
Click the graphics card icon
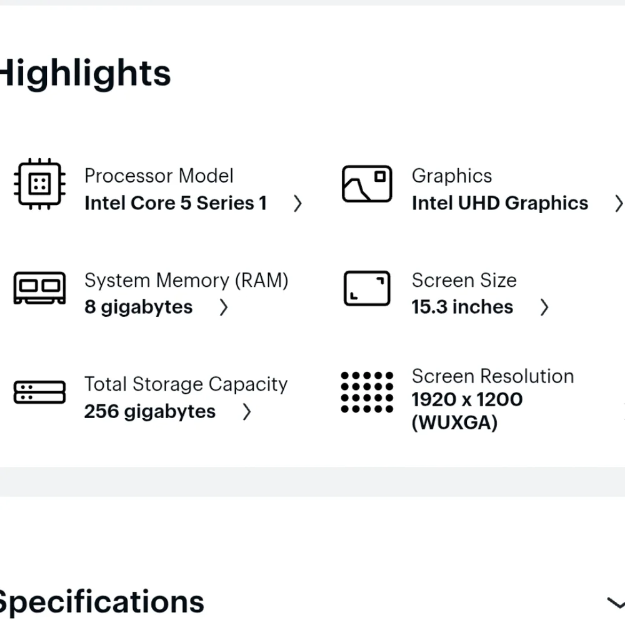(x=367, y=184)
